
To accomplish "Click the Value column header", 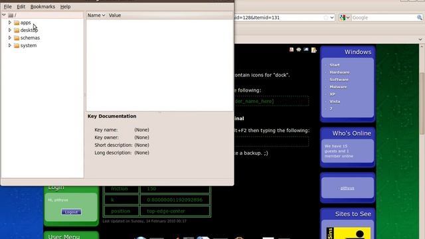I will [115, 15].
